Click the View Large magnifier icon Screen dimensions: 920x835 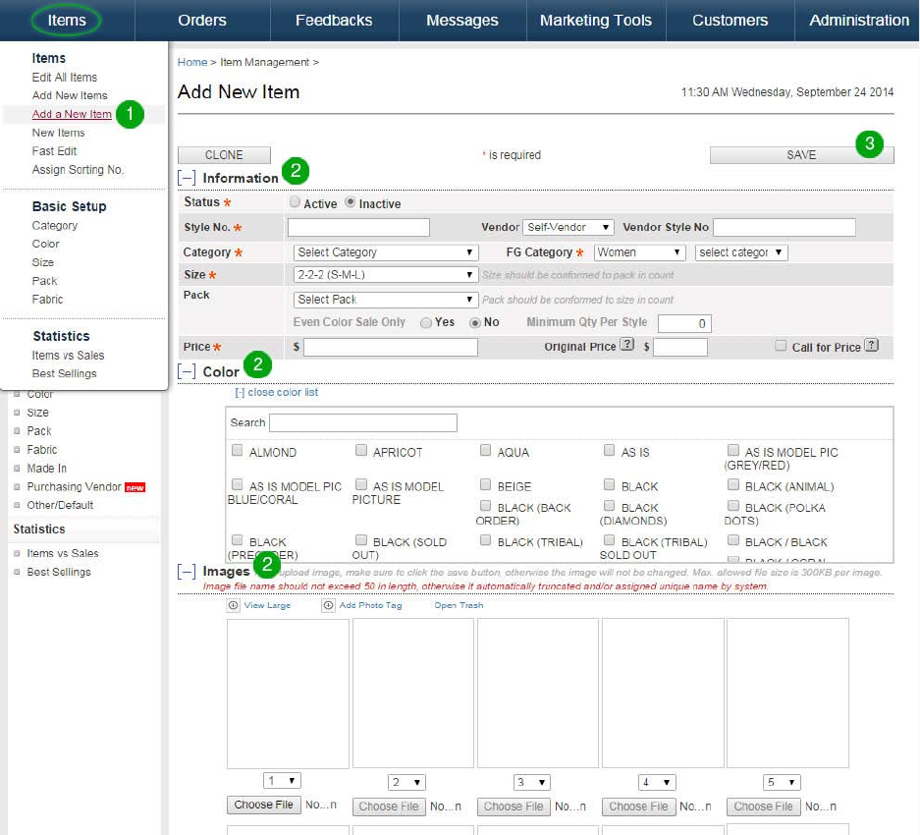(x=233, y=605)
